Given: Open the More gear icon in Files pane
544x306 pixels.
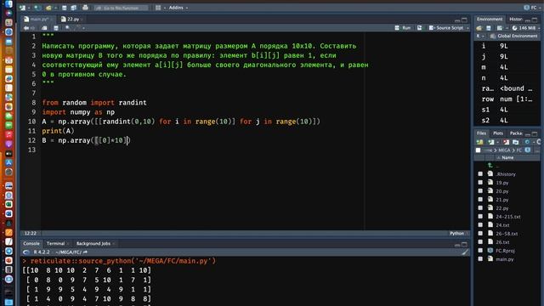Looking at the screenshot, I should [x=527, y=142].
